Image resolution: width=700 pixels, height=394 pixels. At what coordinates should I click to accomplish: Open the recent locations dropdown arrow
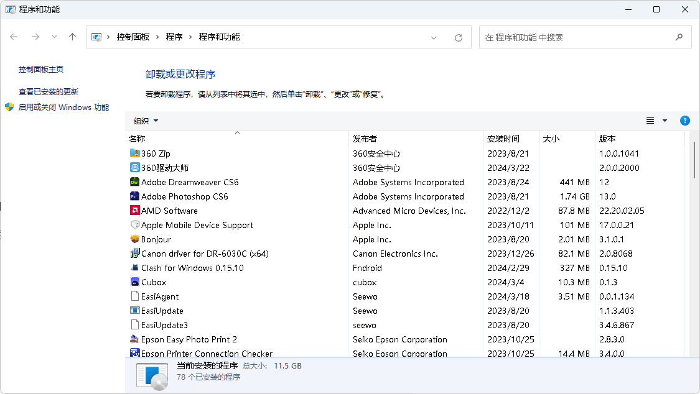click(x=54, y=37)
